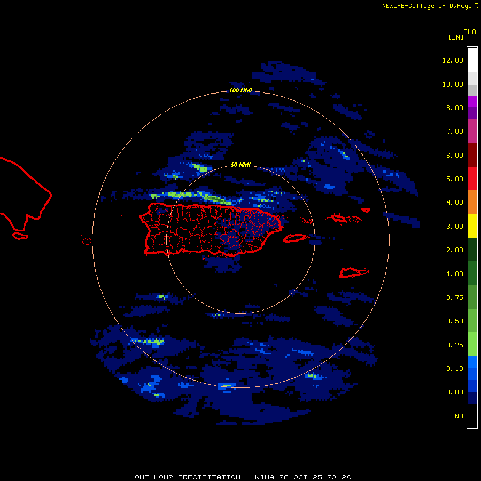Click the 0.10 legend value
481x481 pixels.
(455, 369)
